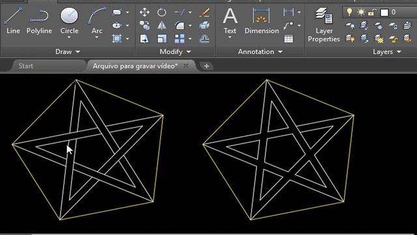
Task: Select the Ellipse draw tool
Action: (x=117, y=25)
